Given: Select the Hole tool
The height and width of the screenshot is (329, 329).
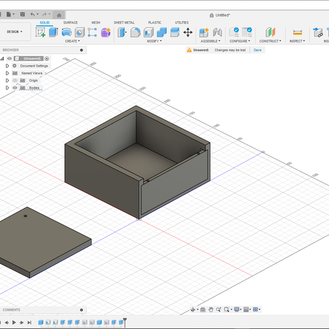Looking at the screenshot, I should [x=80, y=33].
